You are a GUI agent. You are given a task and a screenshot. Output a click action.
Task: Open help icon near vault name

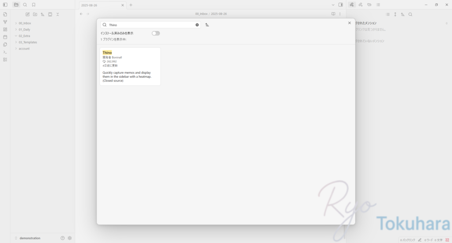(x=63, y=238)
